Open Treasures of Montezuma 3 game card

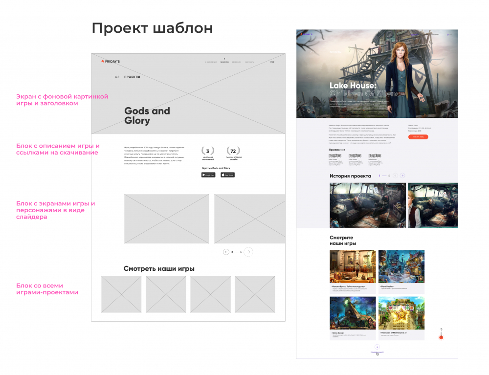[401, 318]
